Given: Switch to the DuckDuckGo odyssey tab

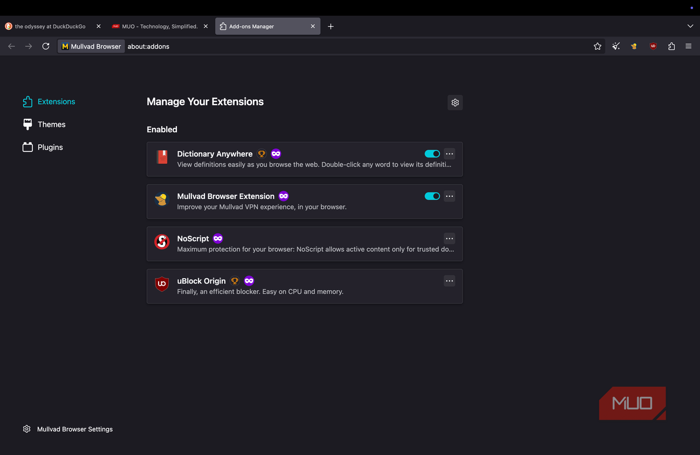Looking at the screenshot, I should tap(53, 26).
